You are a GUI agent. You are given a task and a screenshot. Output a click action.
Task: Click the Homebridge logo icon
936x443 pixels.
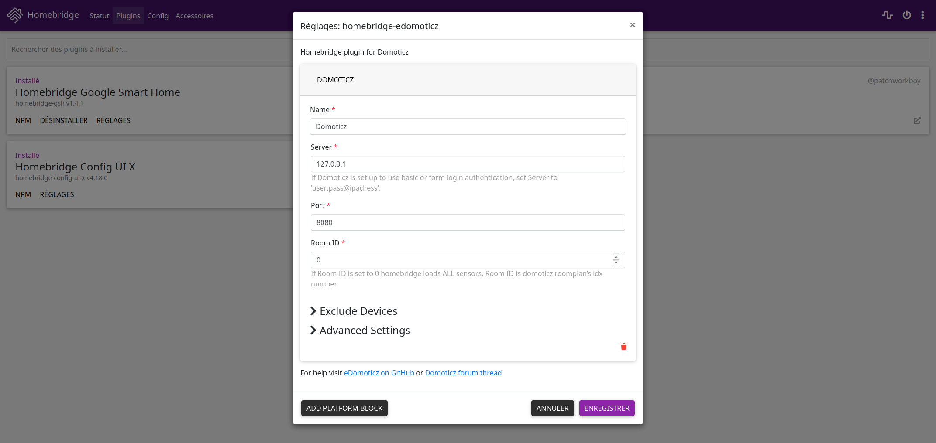15,15
